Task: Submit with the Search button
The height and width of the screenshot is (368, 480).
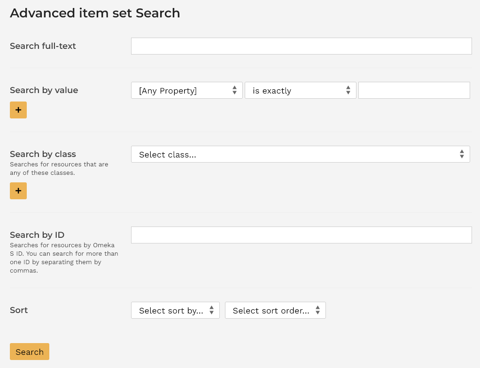Action: (30, 352)
